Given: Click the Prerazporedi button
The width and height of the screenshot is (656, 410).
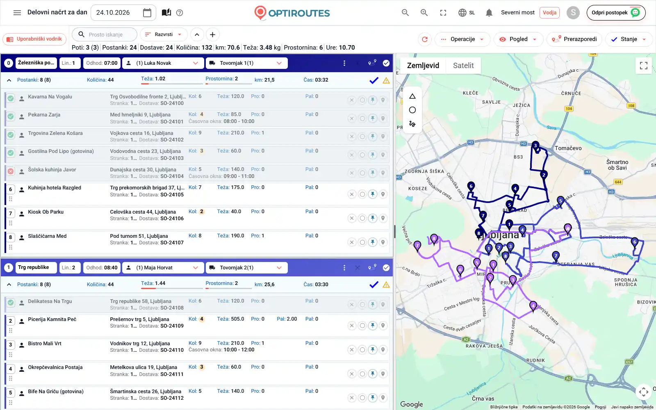Looking at the screenshot, I should tap(574, 39).
